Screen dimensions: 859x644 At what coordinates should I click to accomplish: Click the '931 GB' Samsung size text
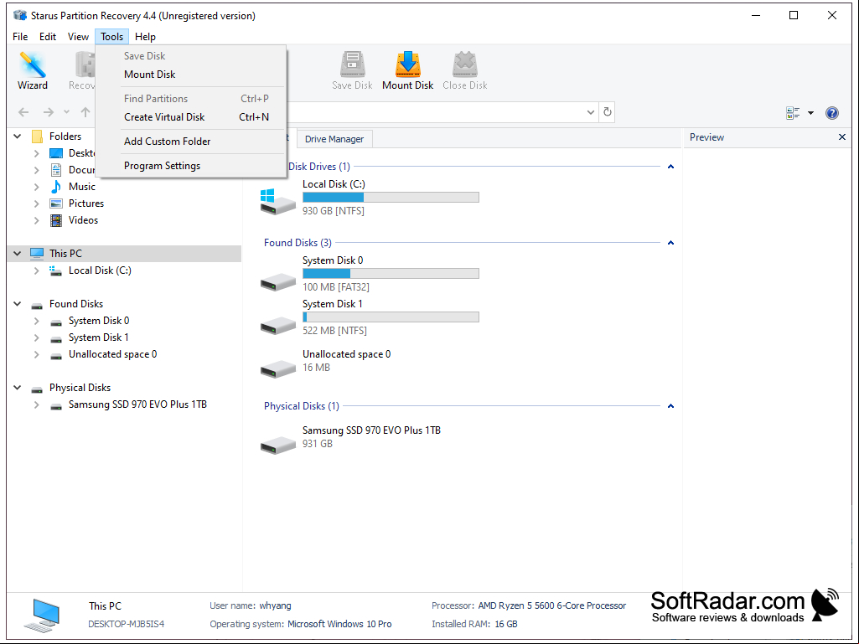tap(317, 444)
